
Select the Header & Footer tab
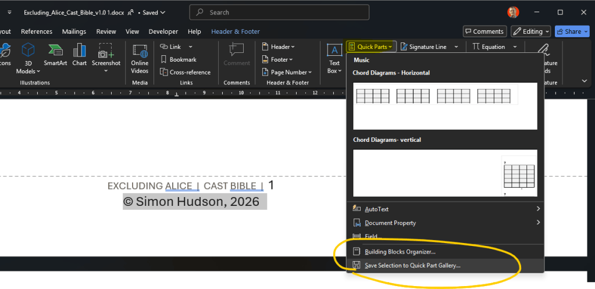point(236,31)
